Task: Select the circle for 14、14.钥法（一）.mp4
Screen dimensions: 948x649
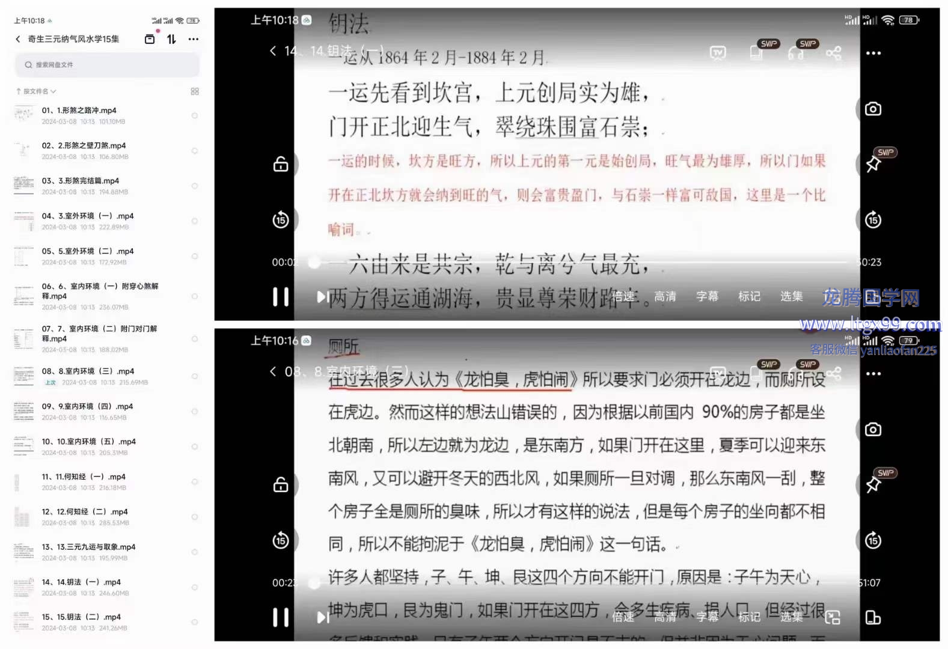Action: 194,587
